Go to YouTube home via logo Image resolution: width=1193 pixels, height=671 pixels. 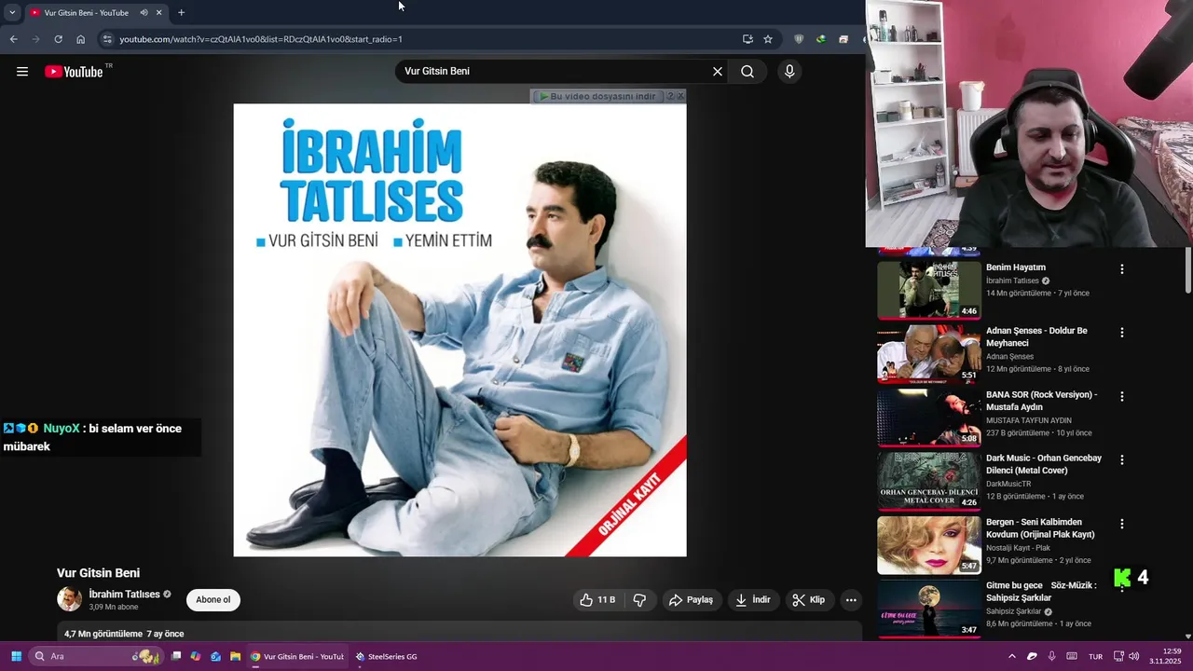(x=74, y=72)
